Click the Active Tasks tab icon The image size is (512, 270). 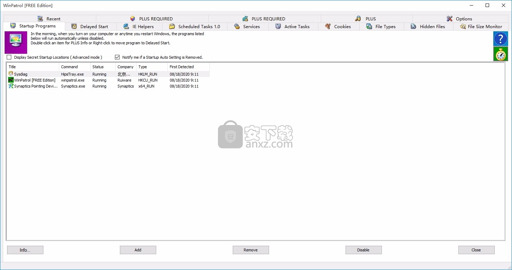click(x=278, y=26)
